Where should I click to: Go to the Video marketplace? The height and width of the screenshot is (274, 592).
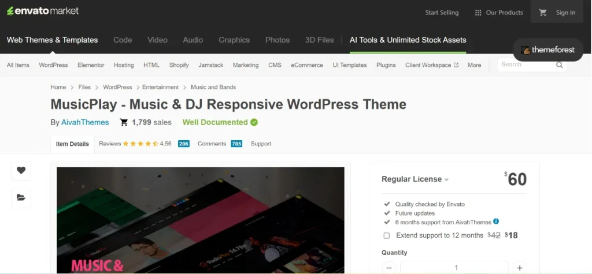(157, 40)
